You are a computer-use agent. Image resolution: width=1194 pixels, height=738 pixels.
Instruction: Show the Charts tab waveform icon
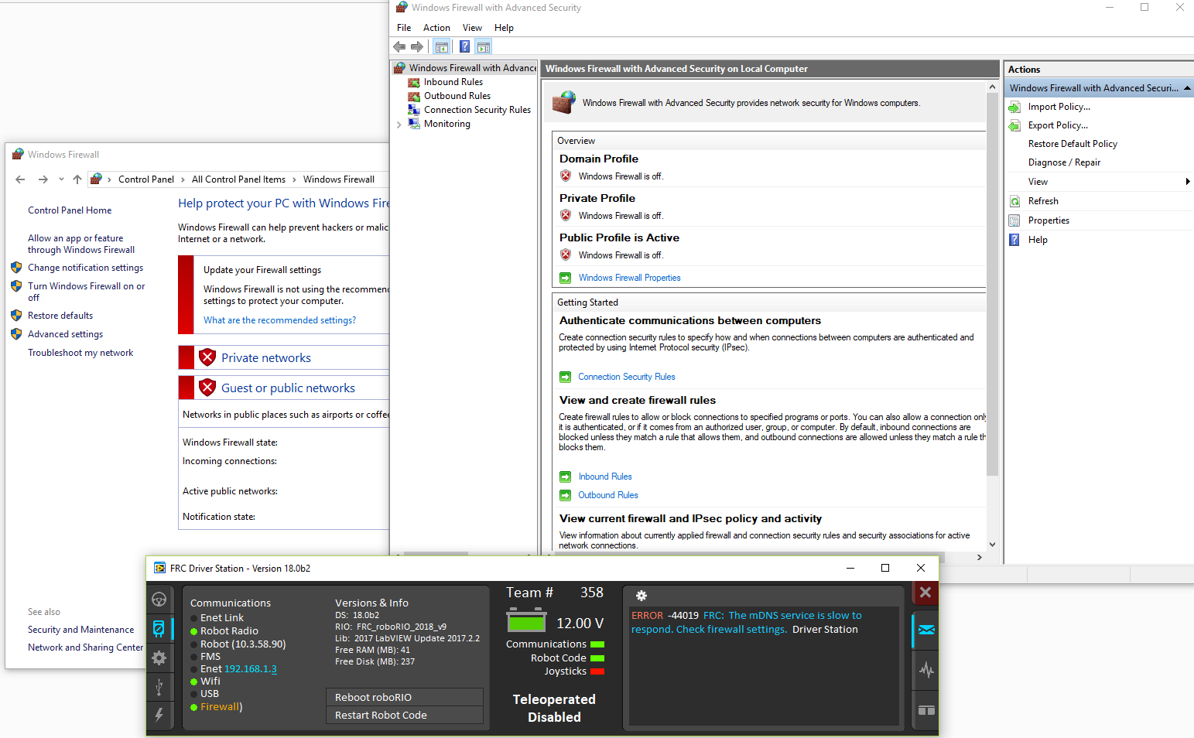(x=926, y=670)
